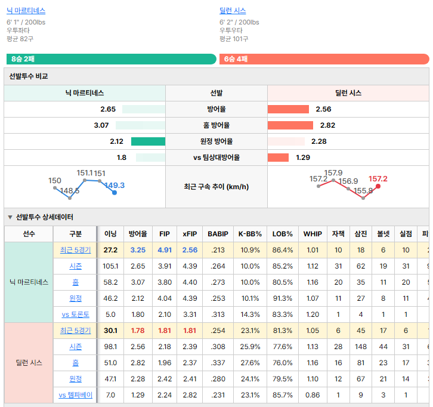Click the red 6승 4패 record bar
This screenshot has width=433, height=407.
tap(324, 59)
